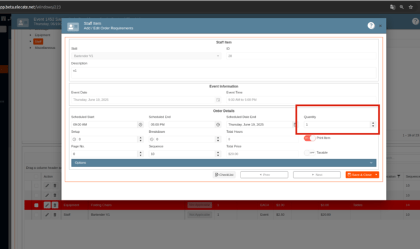Click the Save & Close button

coord(360,175)
